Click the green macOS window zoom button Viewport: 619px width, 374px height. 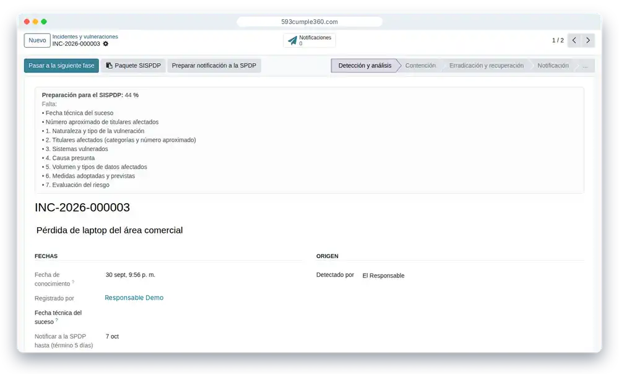pyautogui.click(x=44, y=22)
